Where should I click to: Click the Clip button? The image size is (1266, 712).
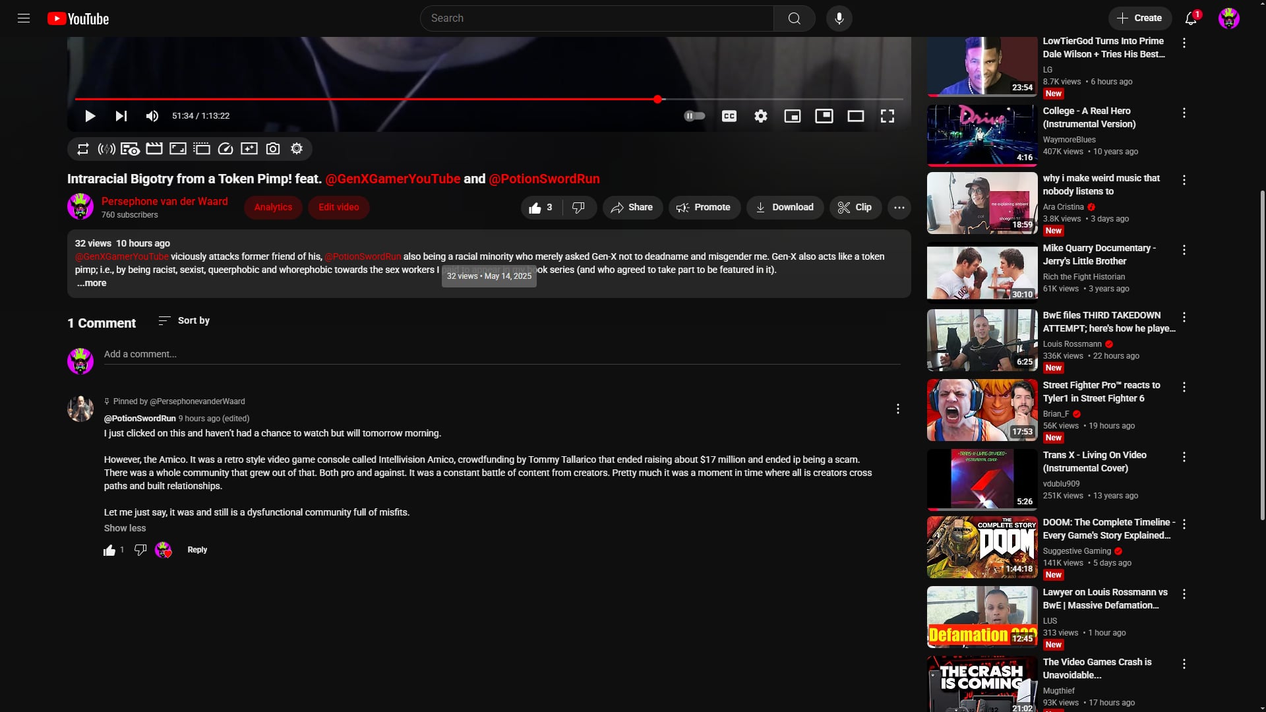coord(855,208)
